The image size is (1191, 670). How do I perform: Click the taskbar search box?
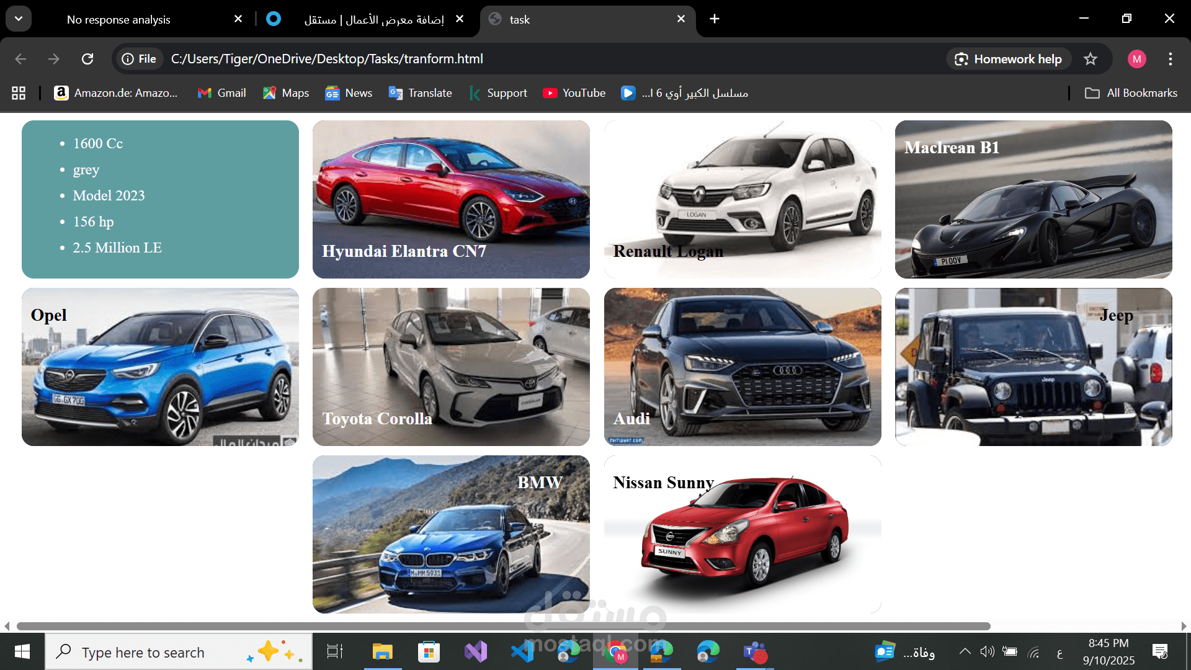pos(179,652)
